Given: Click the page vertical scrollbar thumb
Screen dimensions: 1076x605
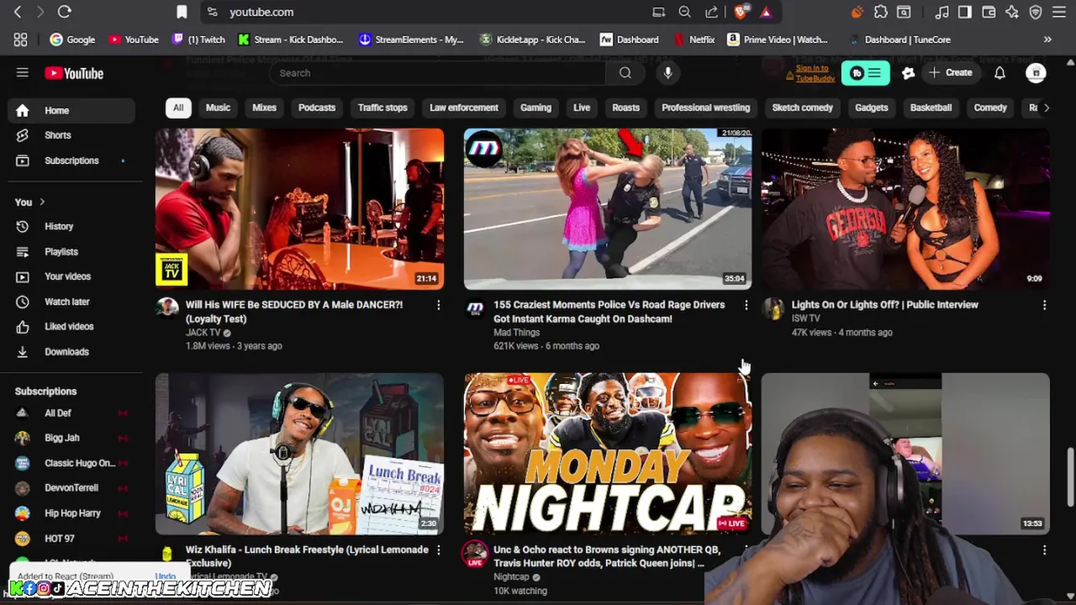Looking at the screenshot, I should 1071,477.
